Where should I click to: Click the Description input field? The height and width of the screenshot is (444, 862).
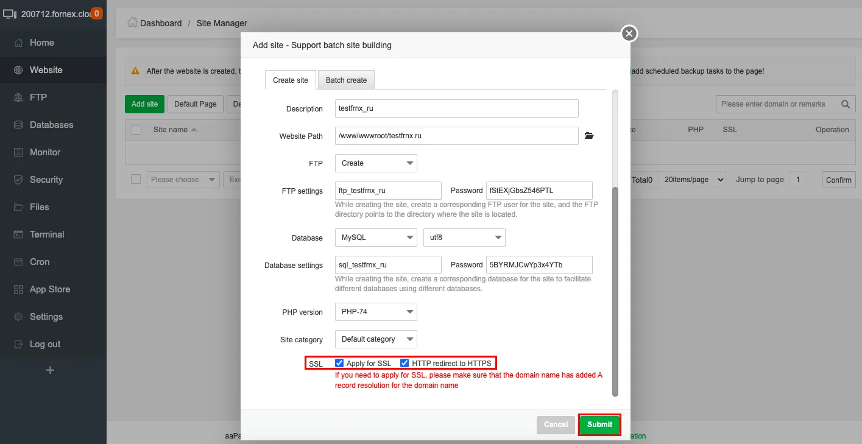tap(456, 108)
